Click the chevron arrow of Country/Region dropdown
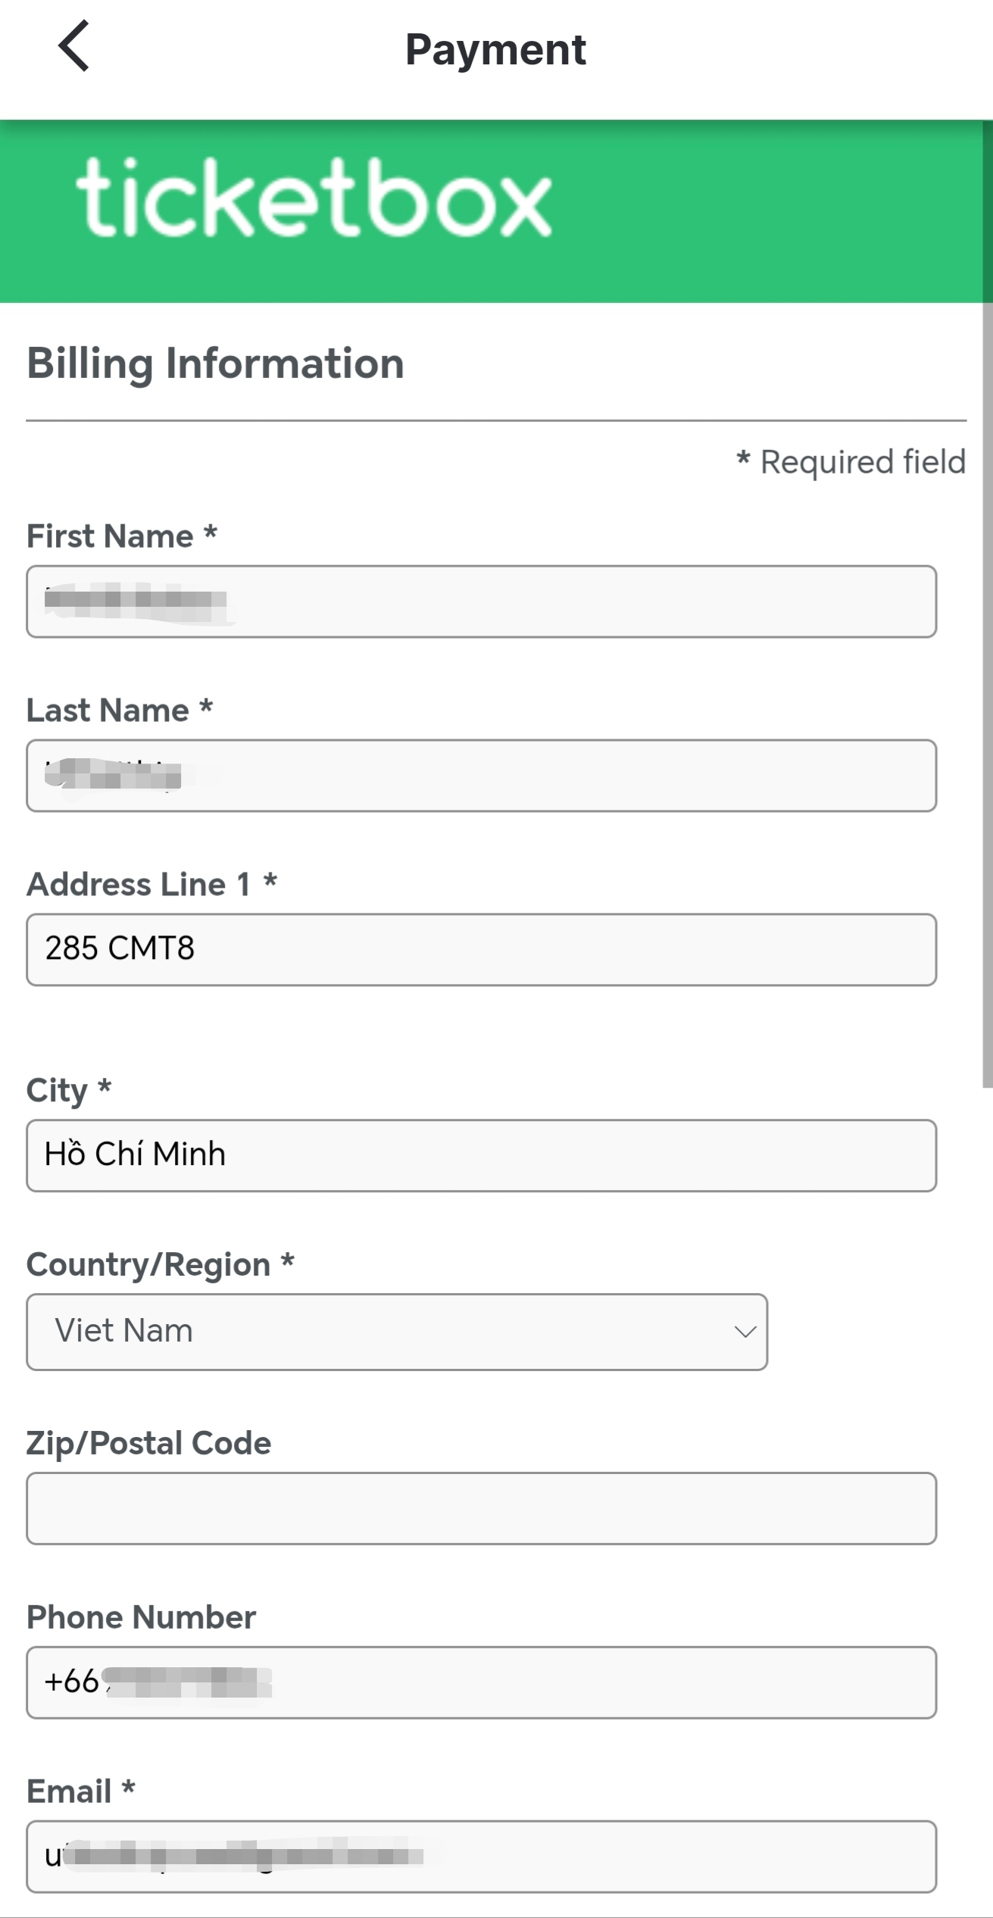The width and height of the screenshot is (993, 1918). pyautogui.click(x=745, y=1332)
